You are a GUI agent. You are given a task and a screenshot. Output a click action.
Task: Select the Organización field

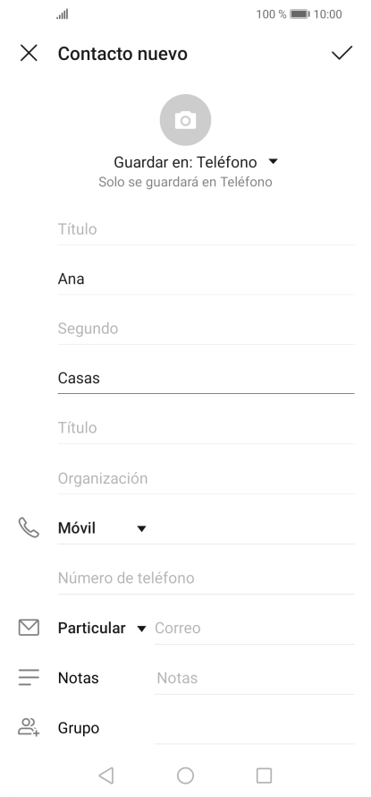click(206, 478)
